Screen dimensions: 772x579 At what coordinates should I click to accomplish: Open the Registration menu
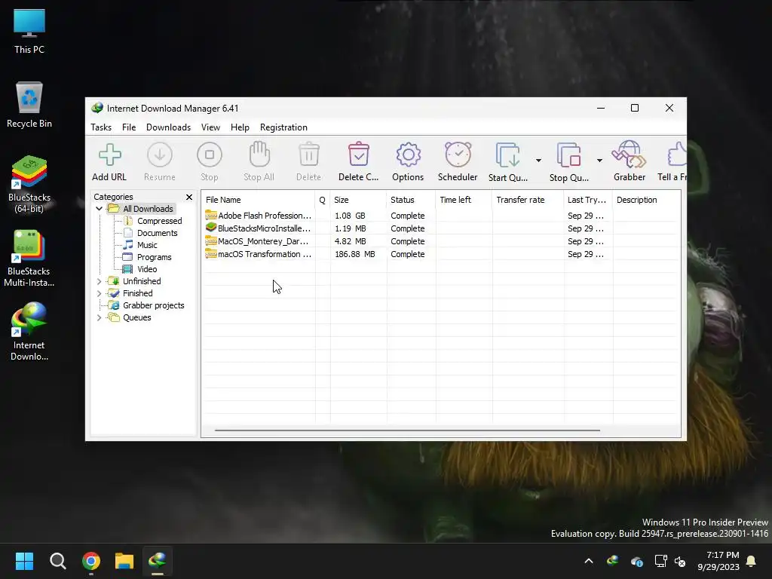[283, 127]
